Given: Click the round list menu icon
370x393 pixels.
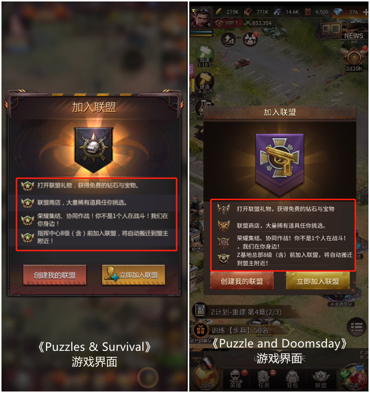Looking at the screenshot, I should pos(357,327).
